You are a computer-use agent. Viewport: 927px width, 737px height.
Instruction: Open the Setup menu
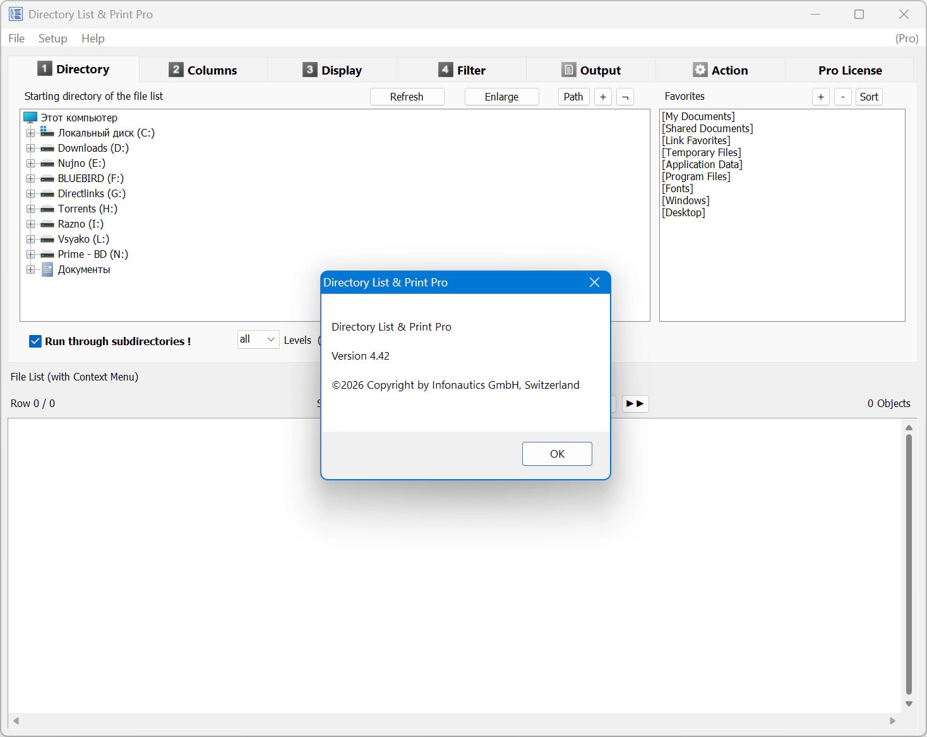52,39
